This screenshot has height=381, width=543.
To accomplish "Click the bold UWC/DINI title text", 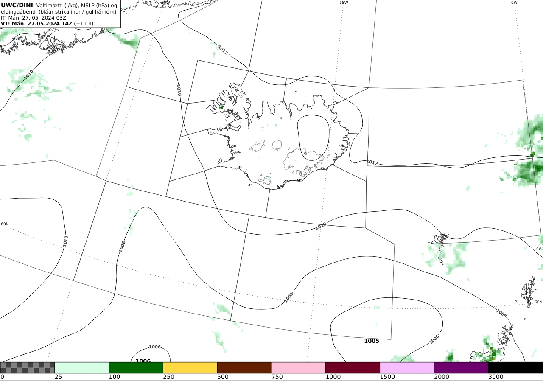I will coord(17,5).
